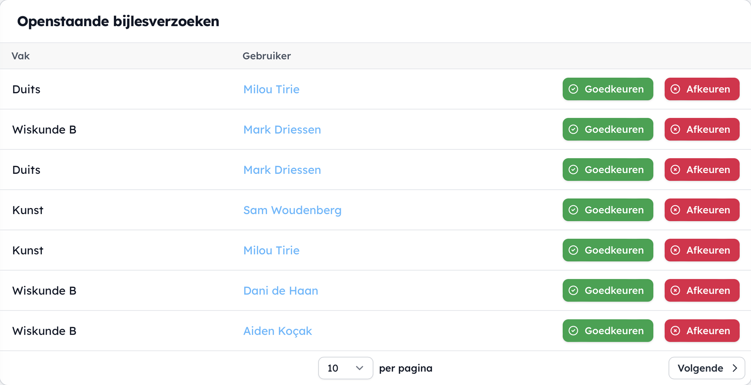Reject Aiden Koçak's Wiskunde B request
The image size is (751, 385).
tap(702, 331)
